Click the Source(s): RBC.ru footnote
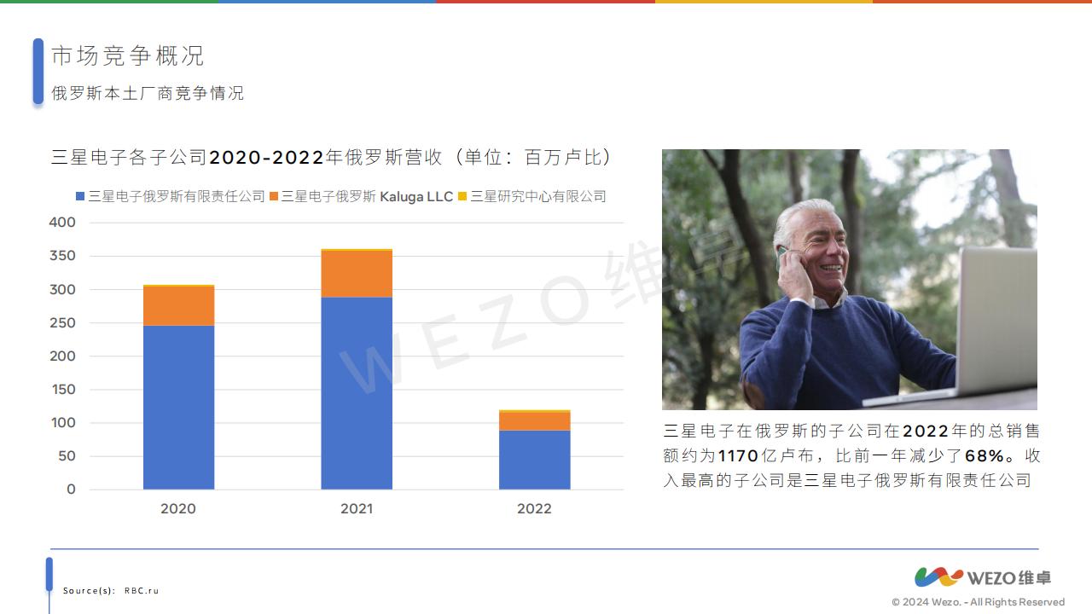Viewport: 1092px width, 614px height. (111, 590)
